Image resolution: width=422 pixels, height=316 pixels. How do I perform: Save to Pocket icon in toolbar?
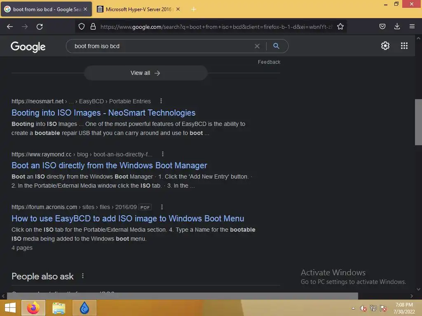click(382, 26)
